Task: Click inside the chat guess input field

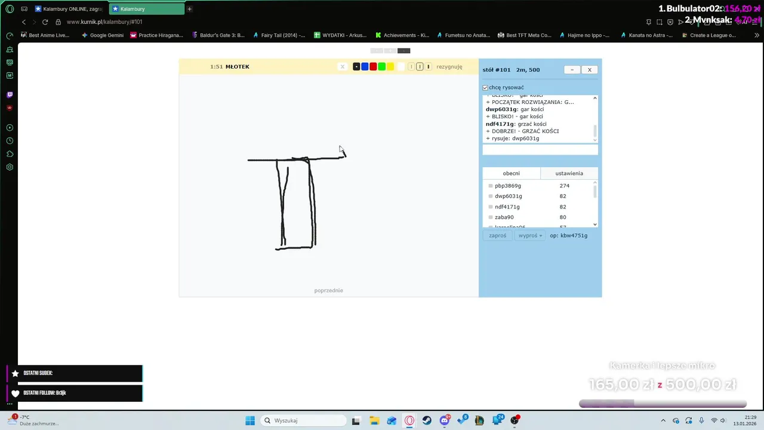Action: point(540,149)
